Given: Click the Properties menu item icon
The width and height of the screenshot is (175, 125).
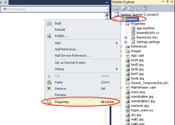Looking at the screenshot, I should click(x=49, y=102).
